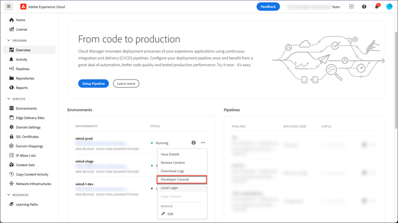Open Network Infrastructures section
Viewport: 398px width, 223px height.
[33, 184]
